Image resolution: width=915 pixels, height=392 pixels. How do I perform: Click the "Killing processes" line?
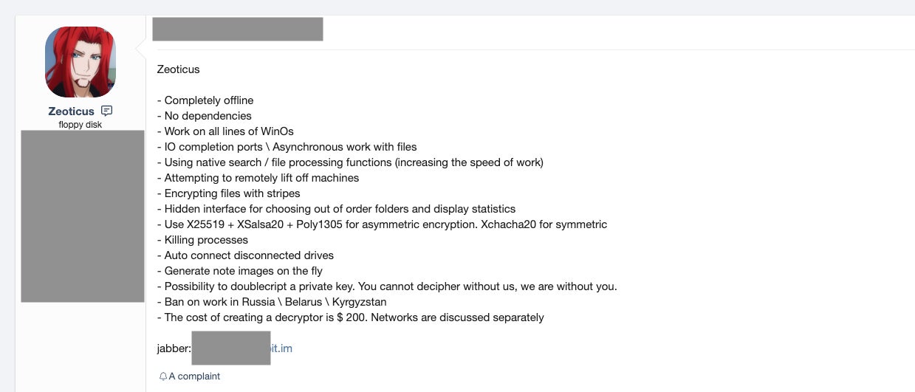203,240
